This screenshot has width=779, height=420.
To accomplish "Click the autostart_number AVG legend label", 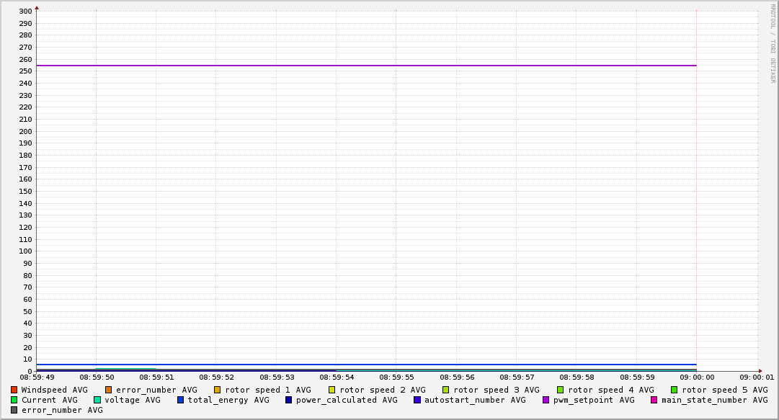I will click(x=475, y=400).
